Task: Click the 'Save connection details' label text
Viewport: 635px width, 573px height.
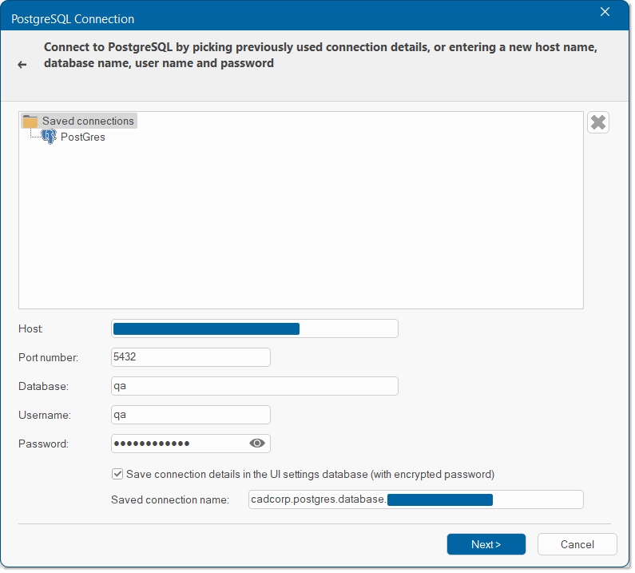Action: tap(310, 474)
